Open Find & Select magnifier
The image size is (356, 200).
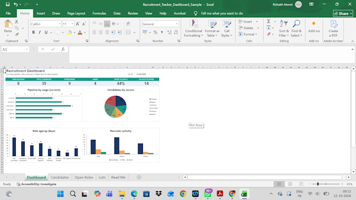tap(296, 28)
